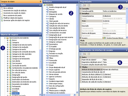Click the Incidente root object icon in Atributos

coord(45,5)
